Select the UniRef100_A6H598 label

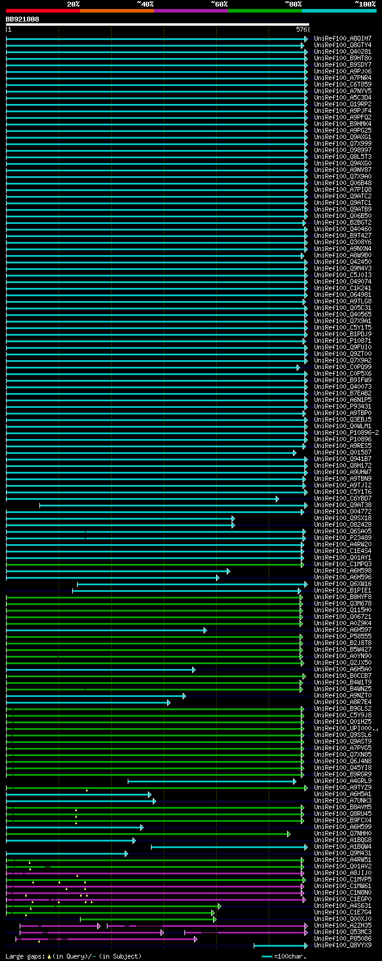(x=343, y=570)
